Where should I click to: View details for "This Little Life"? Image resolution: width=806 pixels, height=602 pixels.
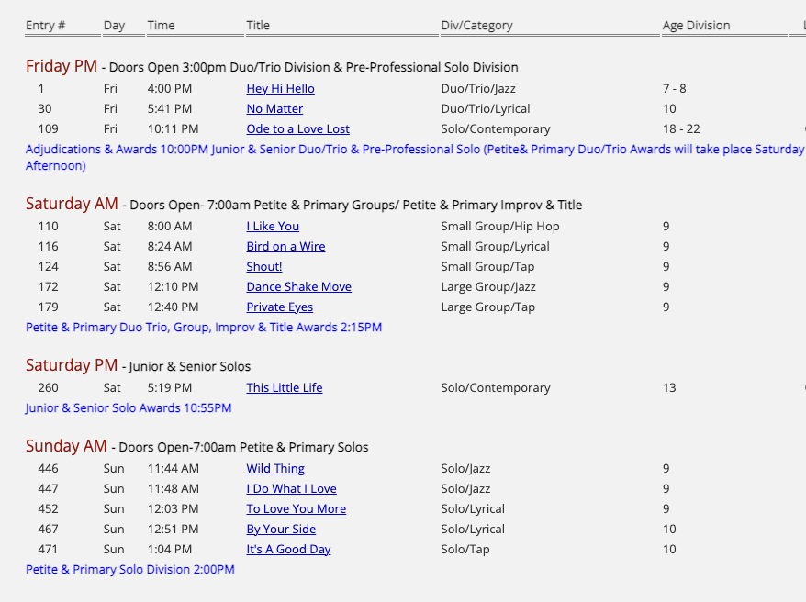[x=285, y=387]
